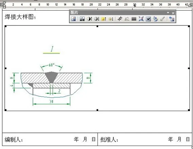The width and height of the screenshot is (193, 149).
Task: Open Format Picture dialog icon
Action: [155, 19]
